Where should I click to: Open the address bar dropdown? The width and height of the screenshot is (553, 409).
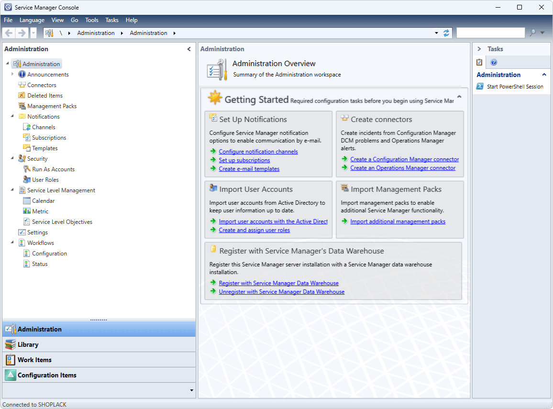[436, 33]
